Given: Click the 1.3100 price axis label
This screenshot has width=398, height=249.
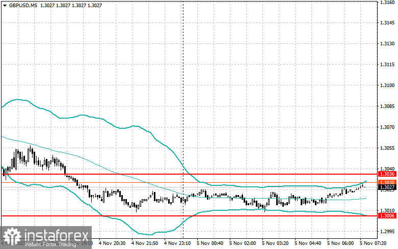Looking at the screenshot, I should (387, 86).
